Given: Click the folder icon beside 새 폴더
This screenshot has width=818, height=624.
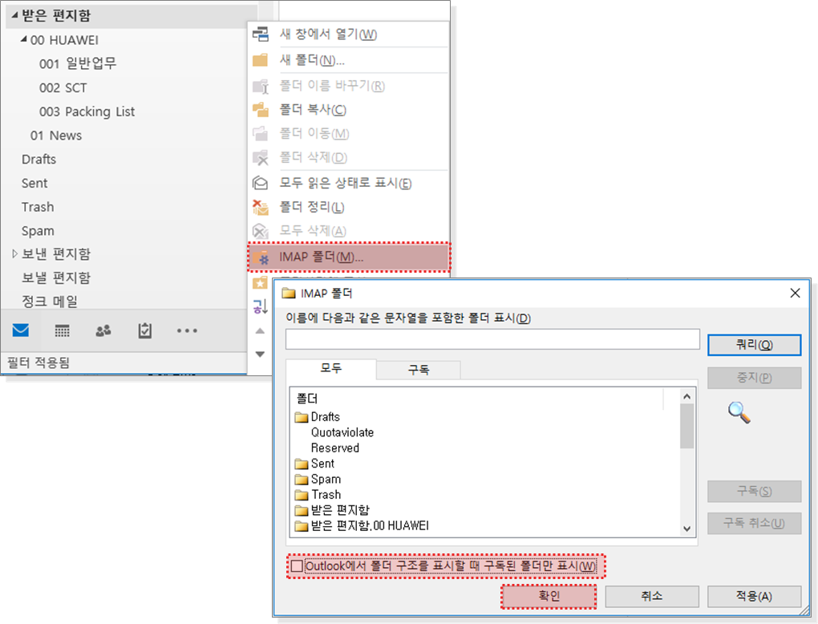Looking at the screenshot, I should tap(260, 60).
